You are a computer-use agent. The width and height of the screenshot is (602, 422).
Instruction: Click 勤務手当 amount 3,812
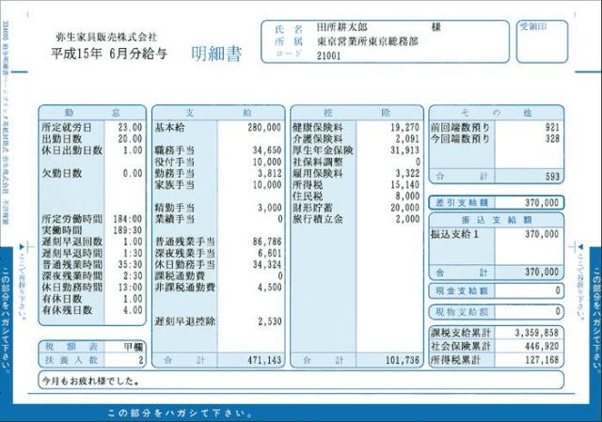(270, 173)
